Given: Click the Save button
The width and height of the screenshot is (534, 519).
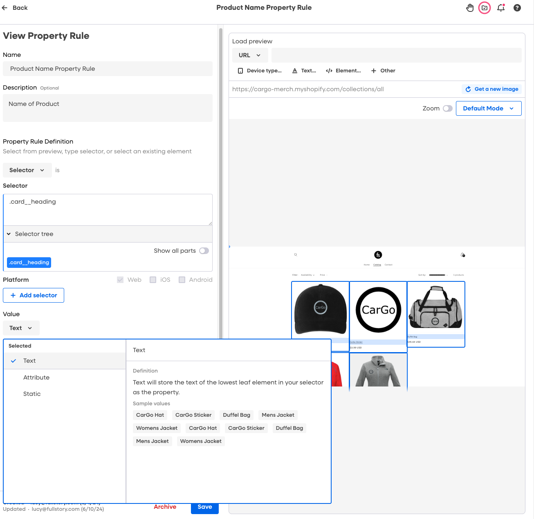Looking at the screenshot, I should pyautogui.click(x=204, y=507).
